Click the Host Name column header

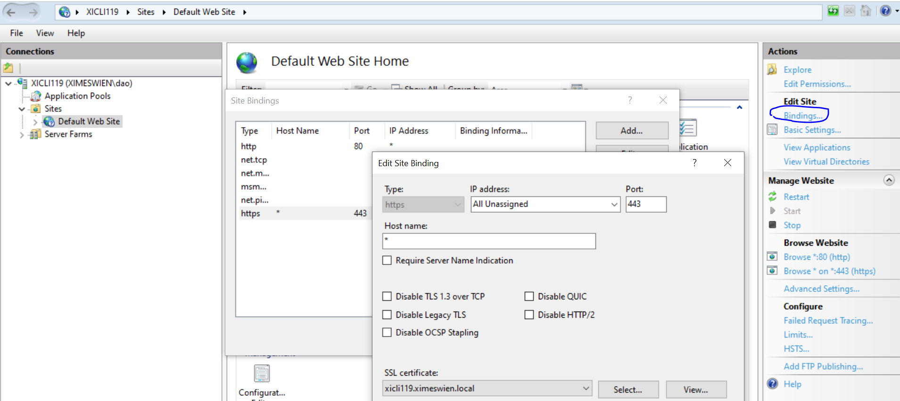(310, 131)
